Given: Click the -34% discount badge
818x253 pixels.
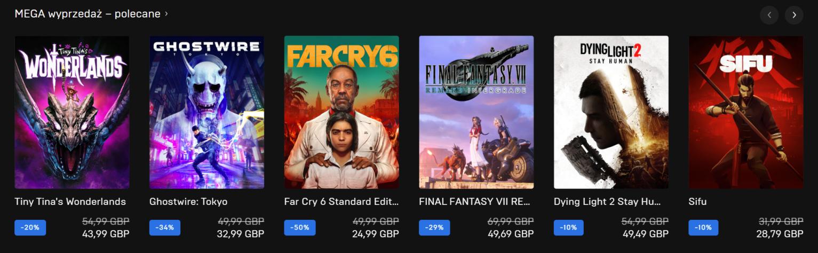Looking at the screenshot, I should point(165,227).
